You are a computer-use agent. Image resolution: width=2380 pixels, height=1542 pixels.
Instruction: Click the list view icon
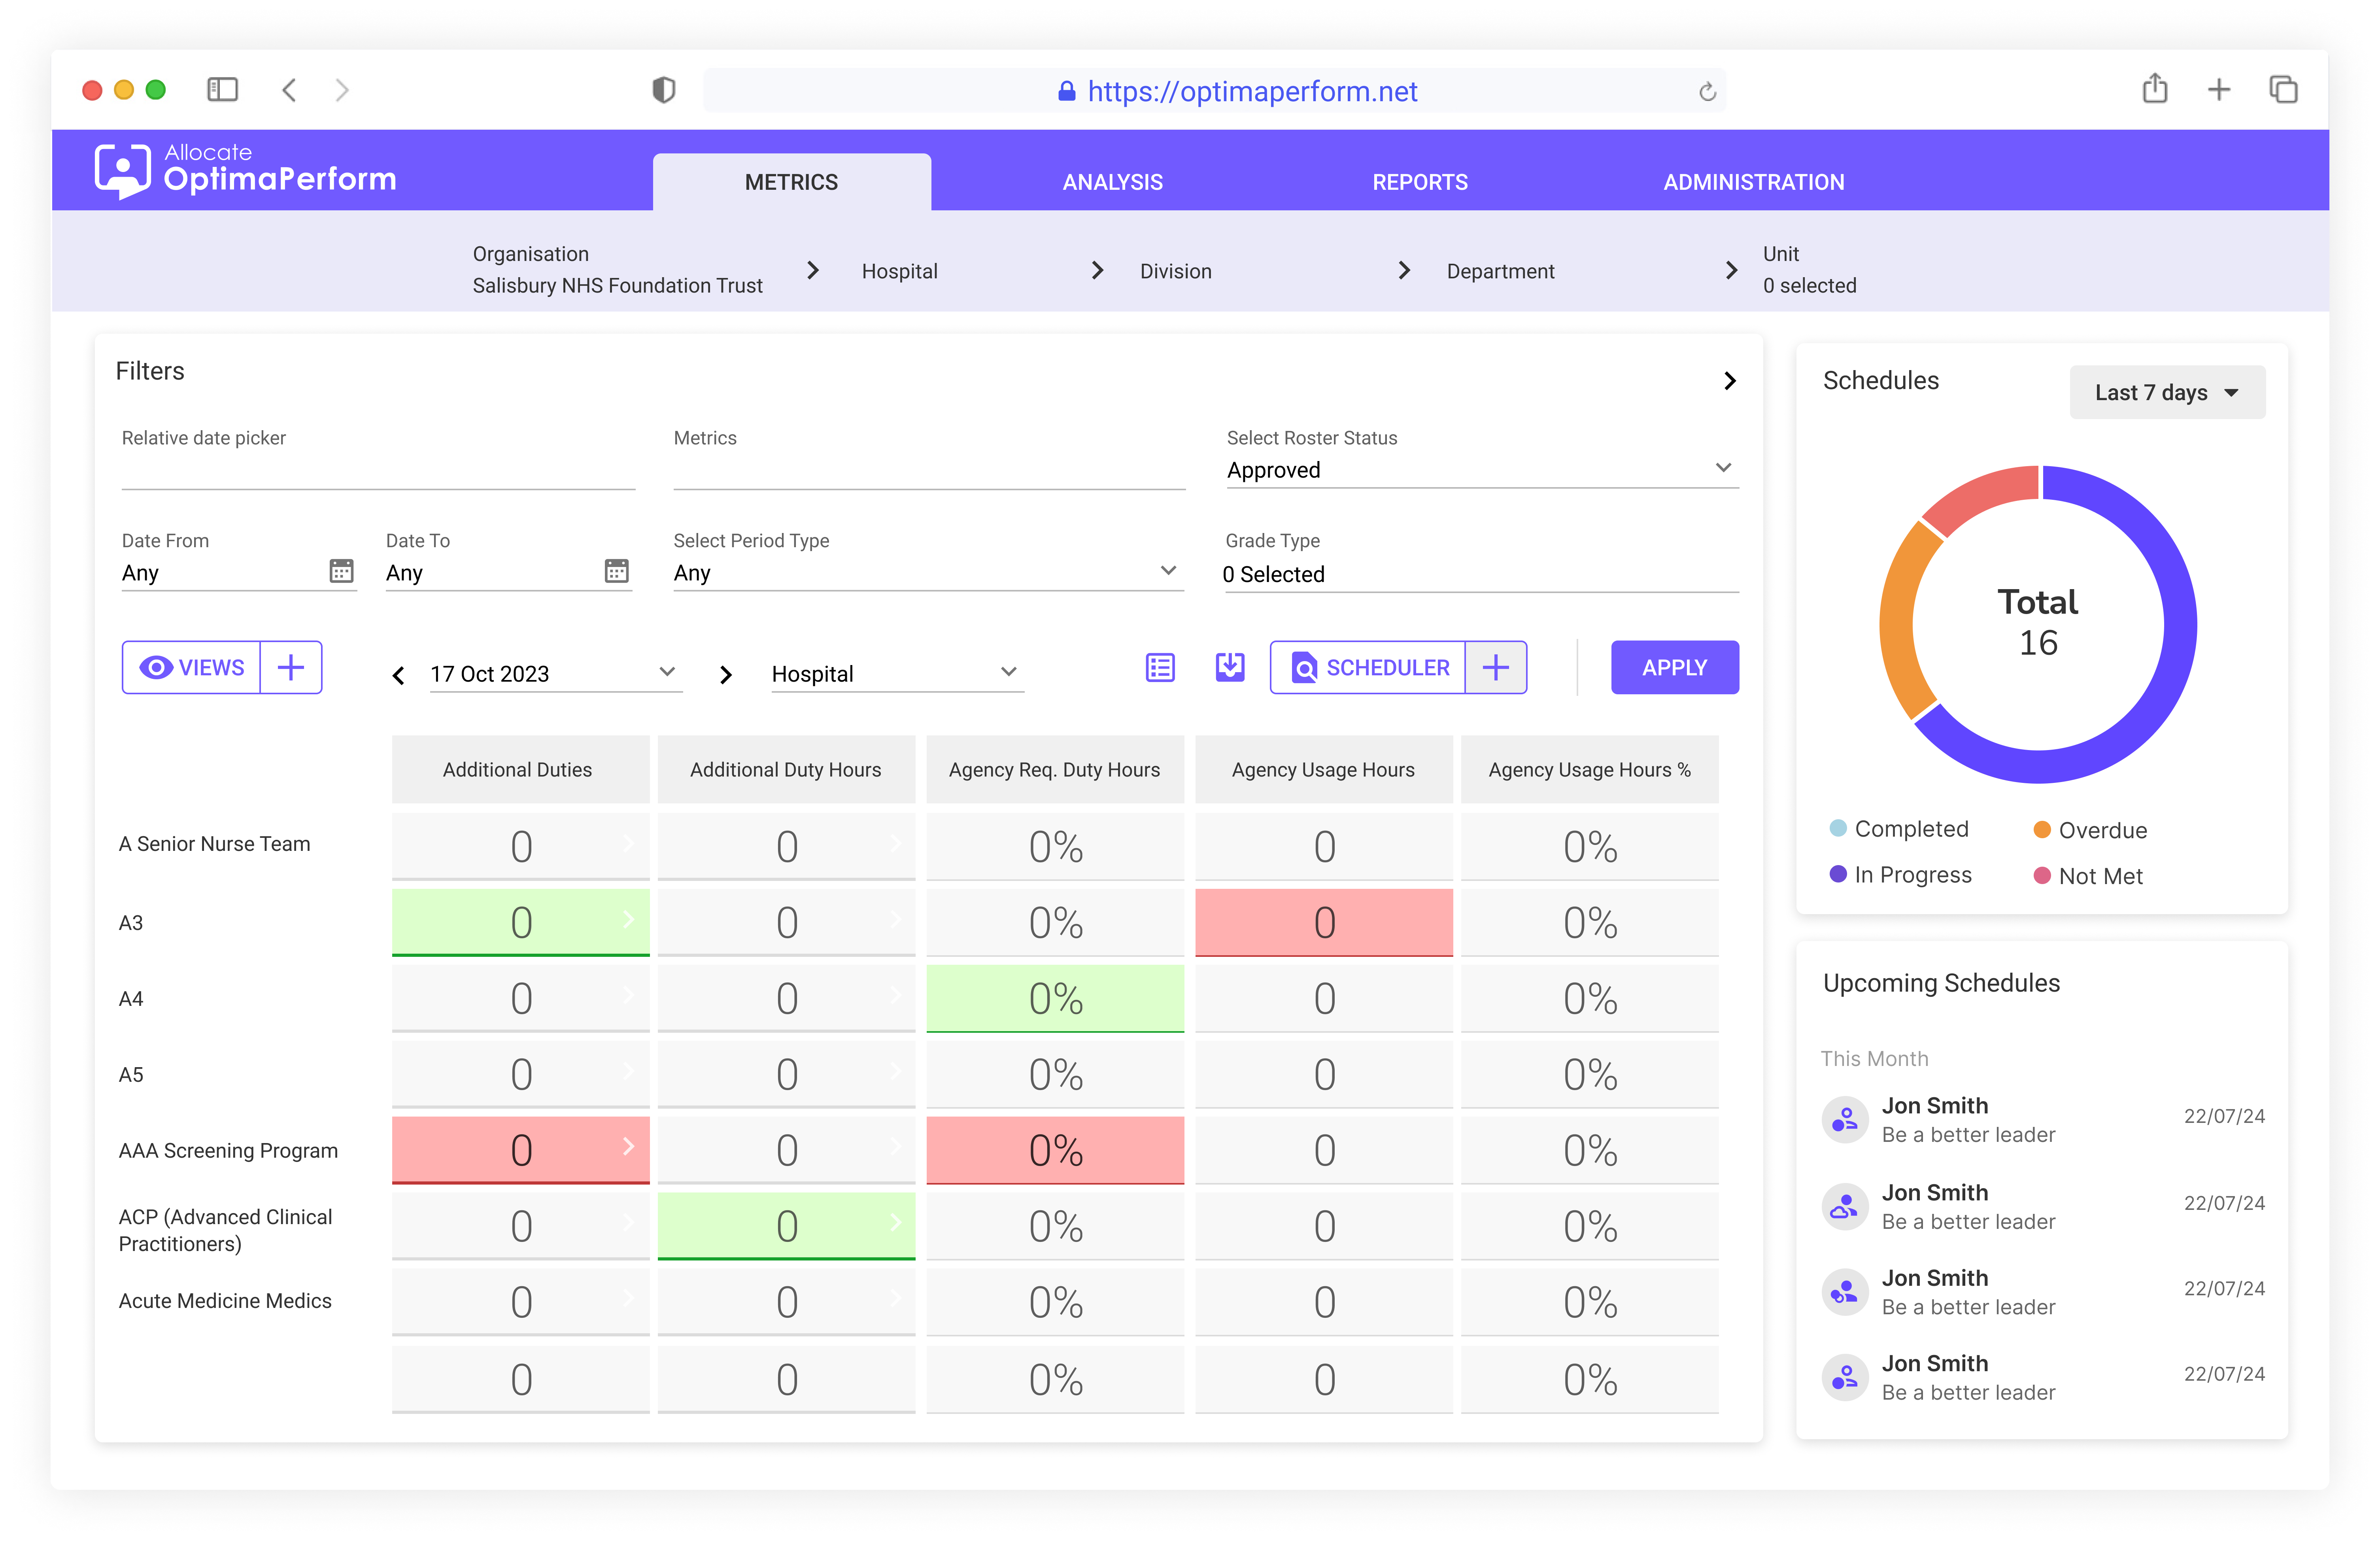1160,667
